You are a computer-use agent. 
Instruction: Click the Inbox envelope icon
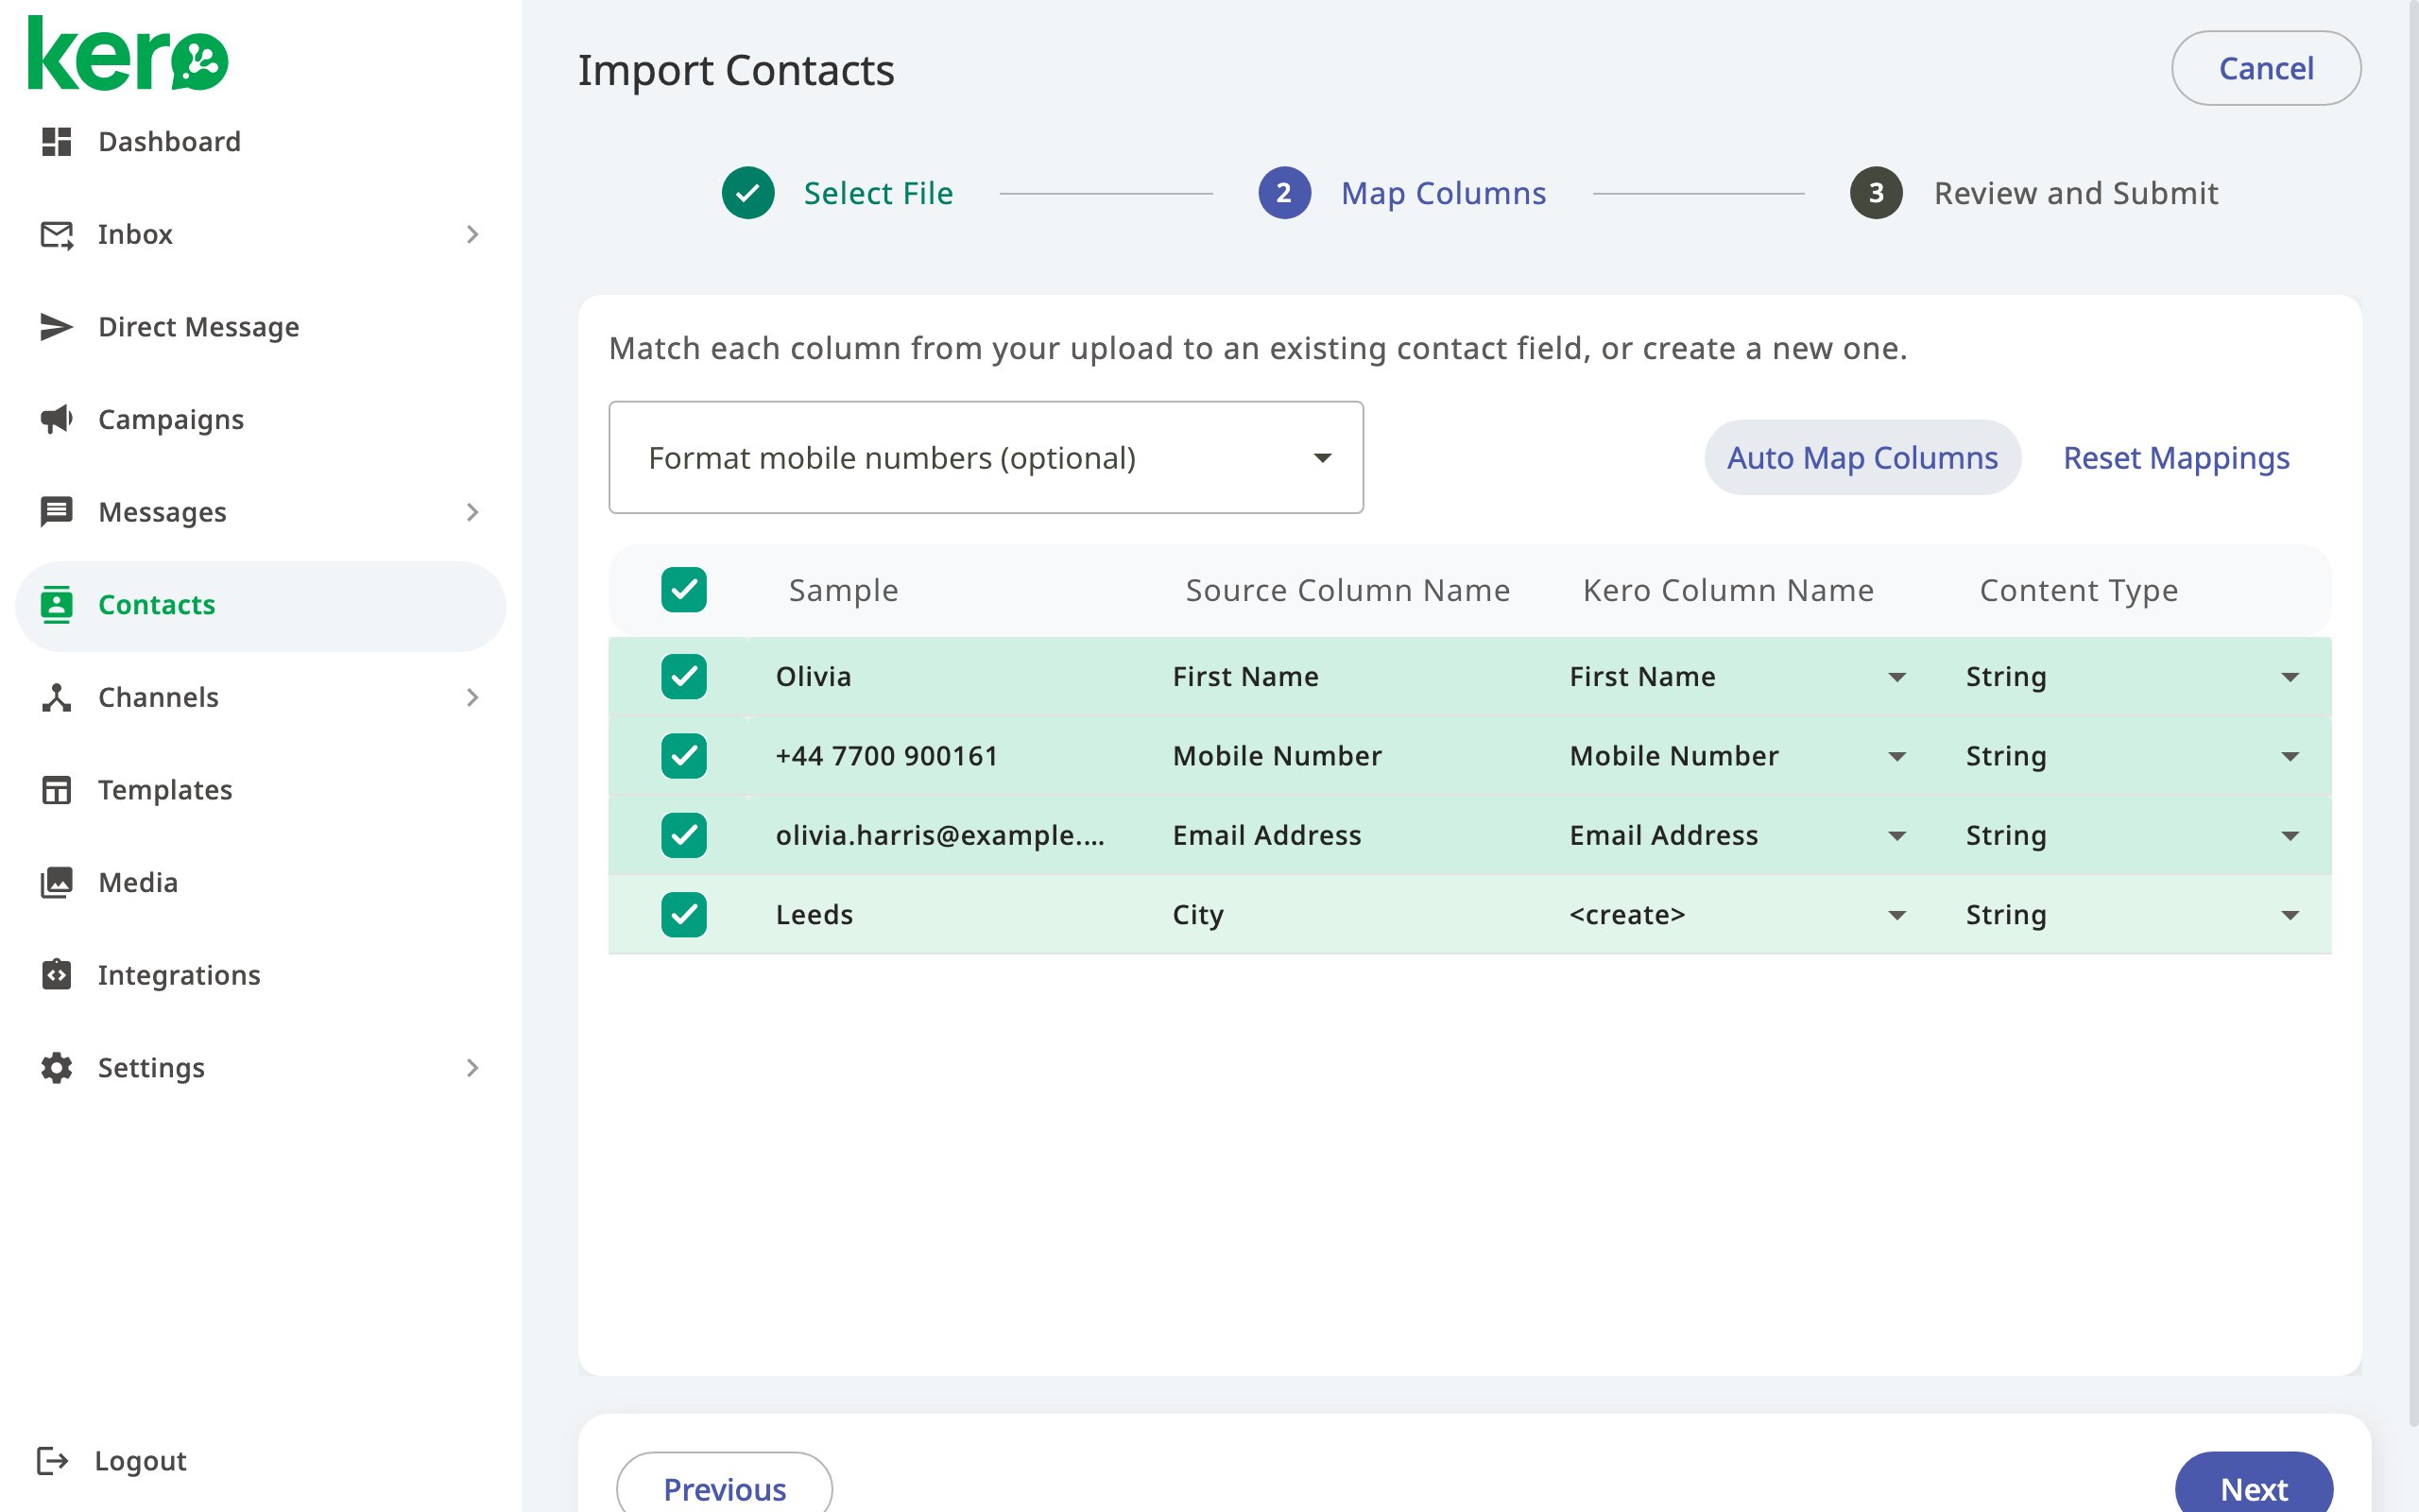point(56,235)
